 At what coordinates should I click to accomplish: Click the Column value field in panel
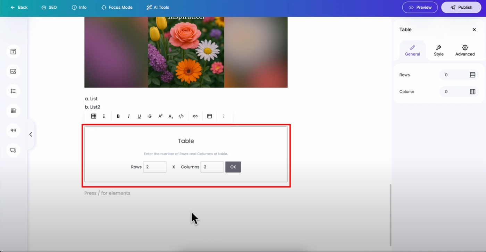point(453,92)
